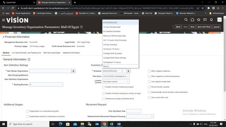Viewport: 226px width, 127px height.
Task: Open browser extensions puzzle icon
Action: pos(208,8)
